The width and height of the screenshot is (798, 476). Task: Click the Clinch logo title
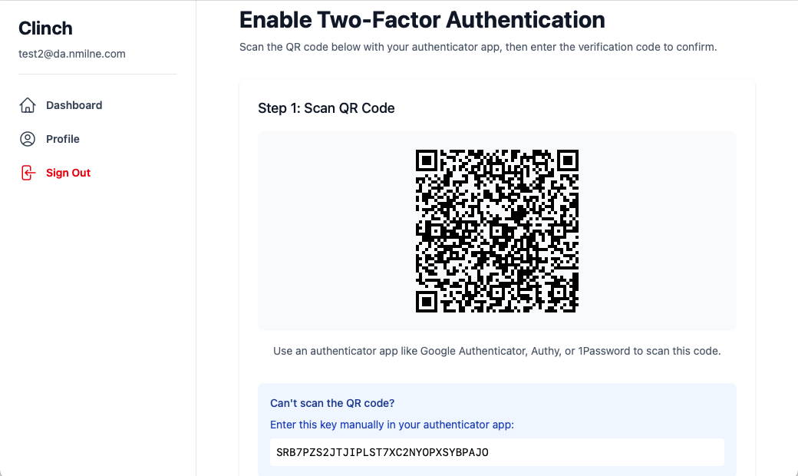pos(45,28)
